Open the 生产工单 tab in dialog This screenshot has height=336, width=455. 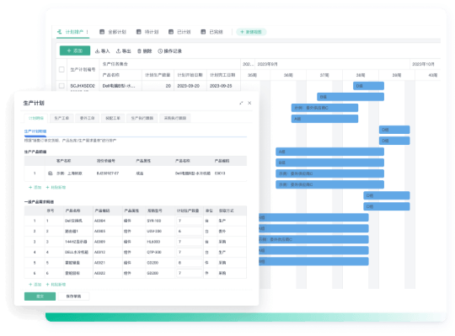[62, 118]
